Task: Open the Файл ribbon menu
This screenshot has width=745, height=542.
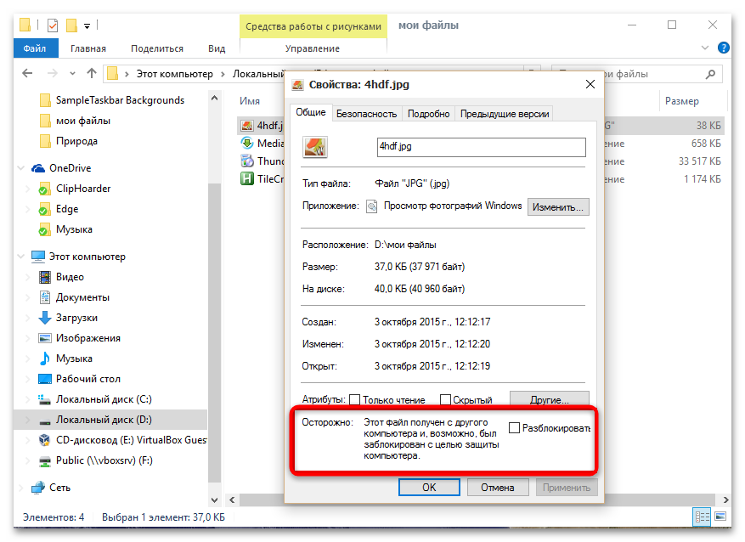Action: coord(35,48)
